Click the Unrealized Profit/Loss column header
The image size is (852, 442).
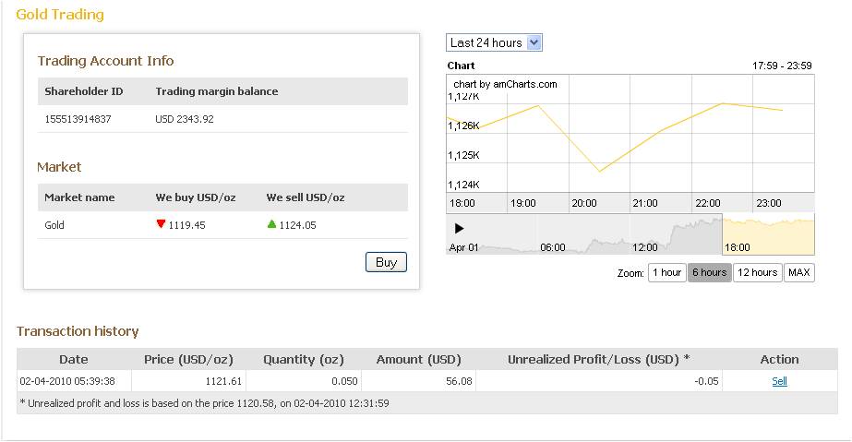click(598, 360)
